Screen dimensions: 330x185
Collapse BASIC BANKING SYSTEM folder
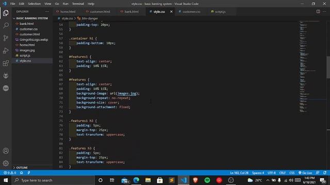pyautogui.click(x=32, y=18)
